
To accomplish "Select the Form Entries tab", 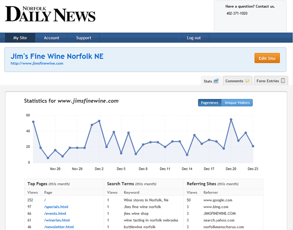I will pyautogui.click(x=271, y=81).
